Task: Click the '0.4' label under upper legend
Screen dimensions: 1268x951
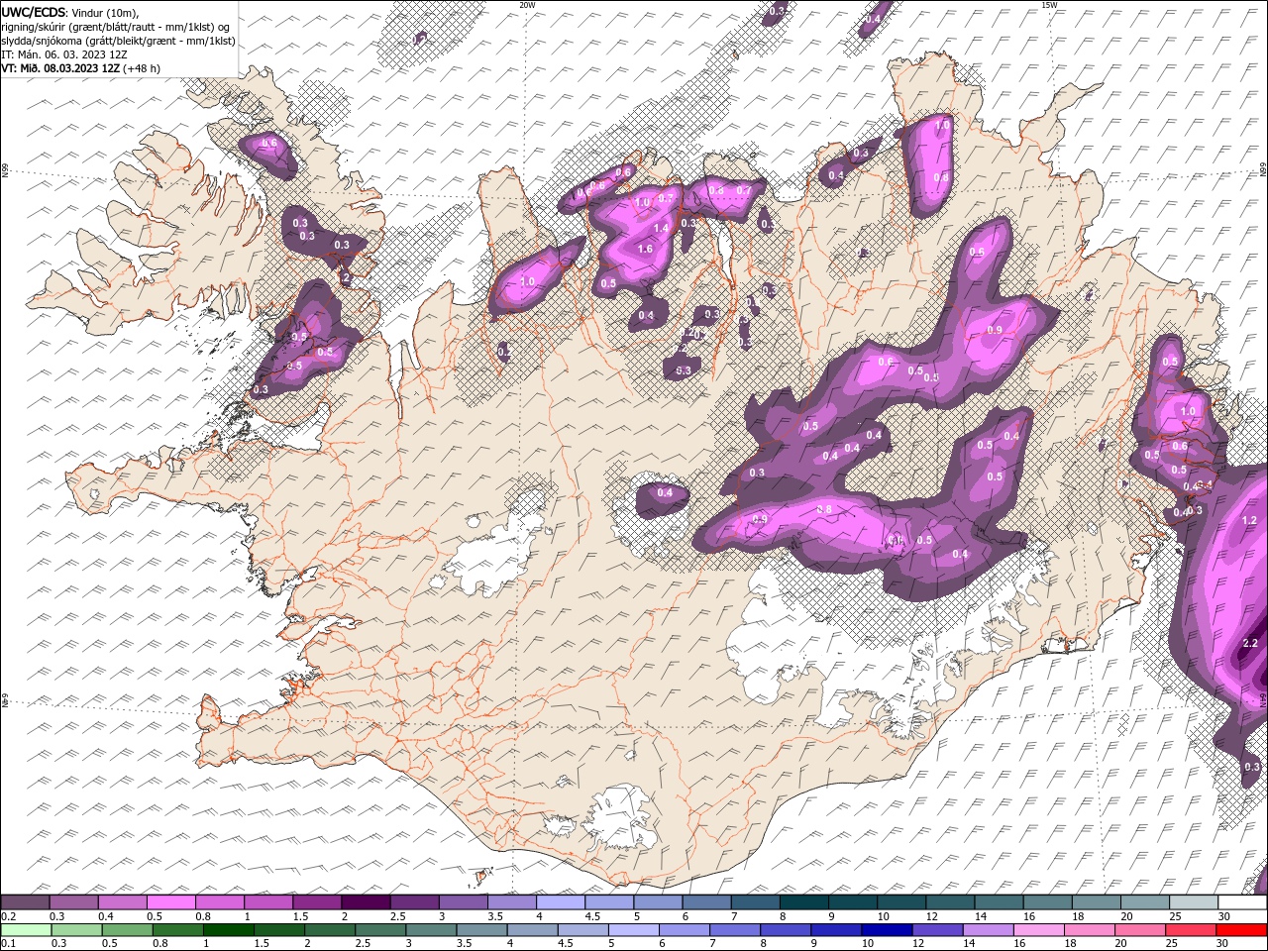Action: (x=106, y=916)
